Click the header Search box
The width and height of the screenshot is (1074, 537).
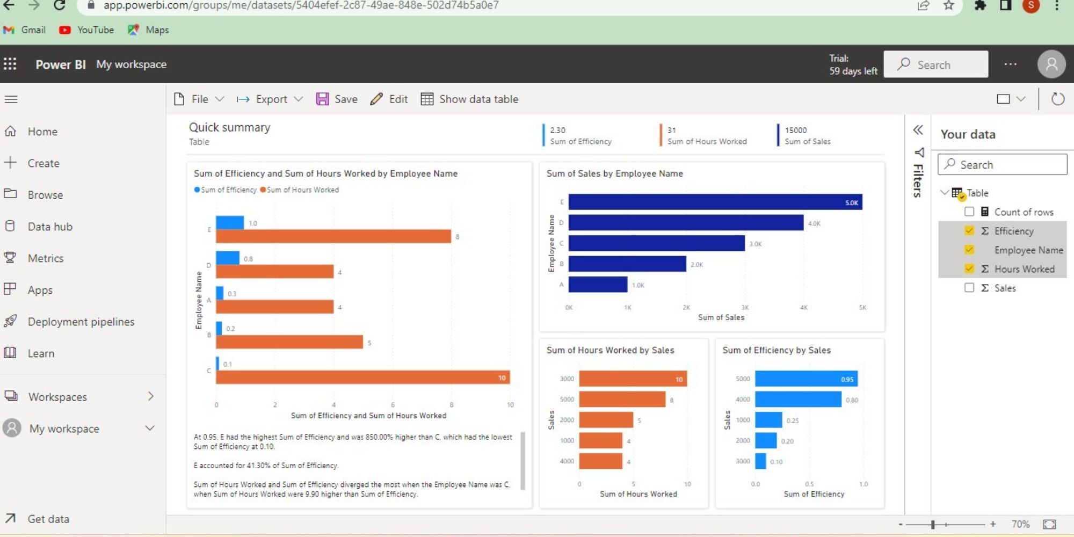935,64
